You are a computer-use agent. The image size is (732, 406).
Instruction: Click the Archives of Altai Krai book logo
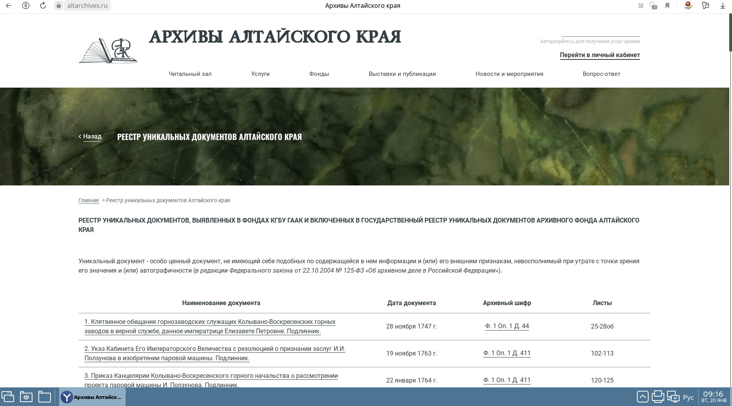[x=108, y=50]
